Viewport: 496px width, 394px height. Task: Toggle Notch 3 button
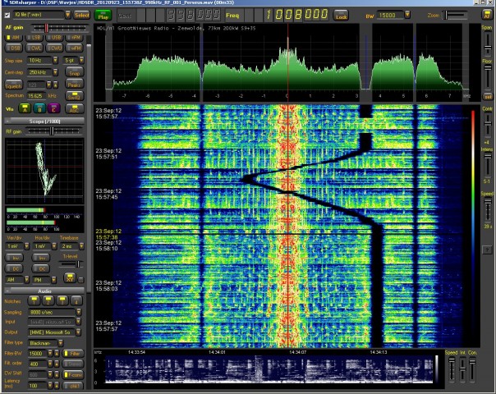[x=62, y=300]
